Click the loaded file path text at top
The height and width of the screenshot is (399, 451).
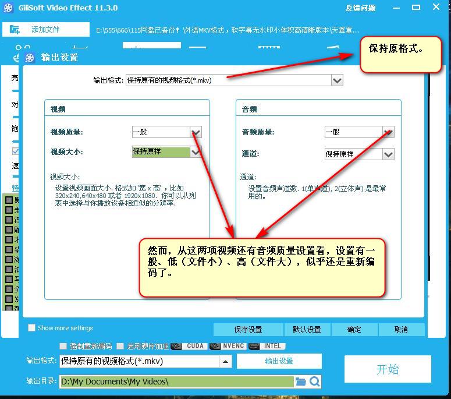point(227,30)
